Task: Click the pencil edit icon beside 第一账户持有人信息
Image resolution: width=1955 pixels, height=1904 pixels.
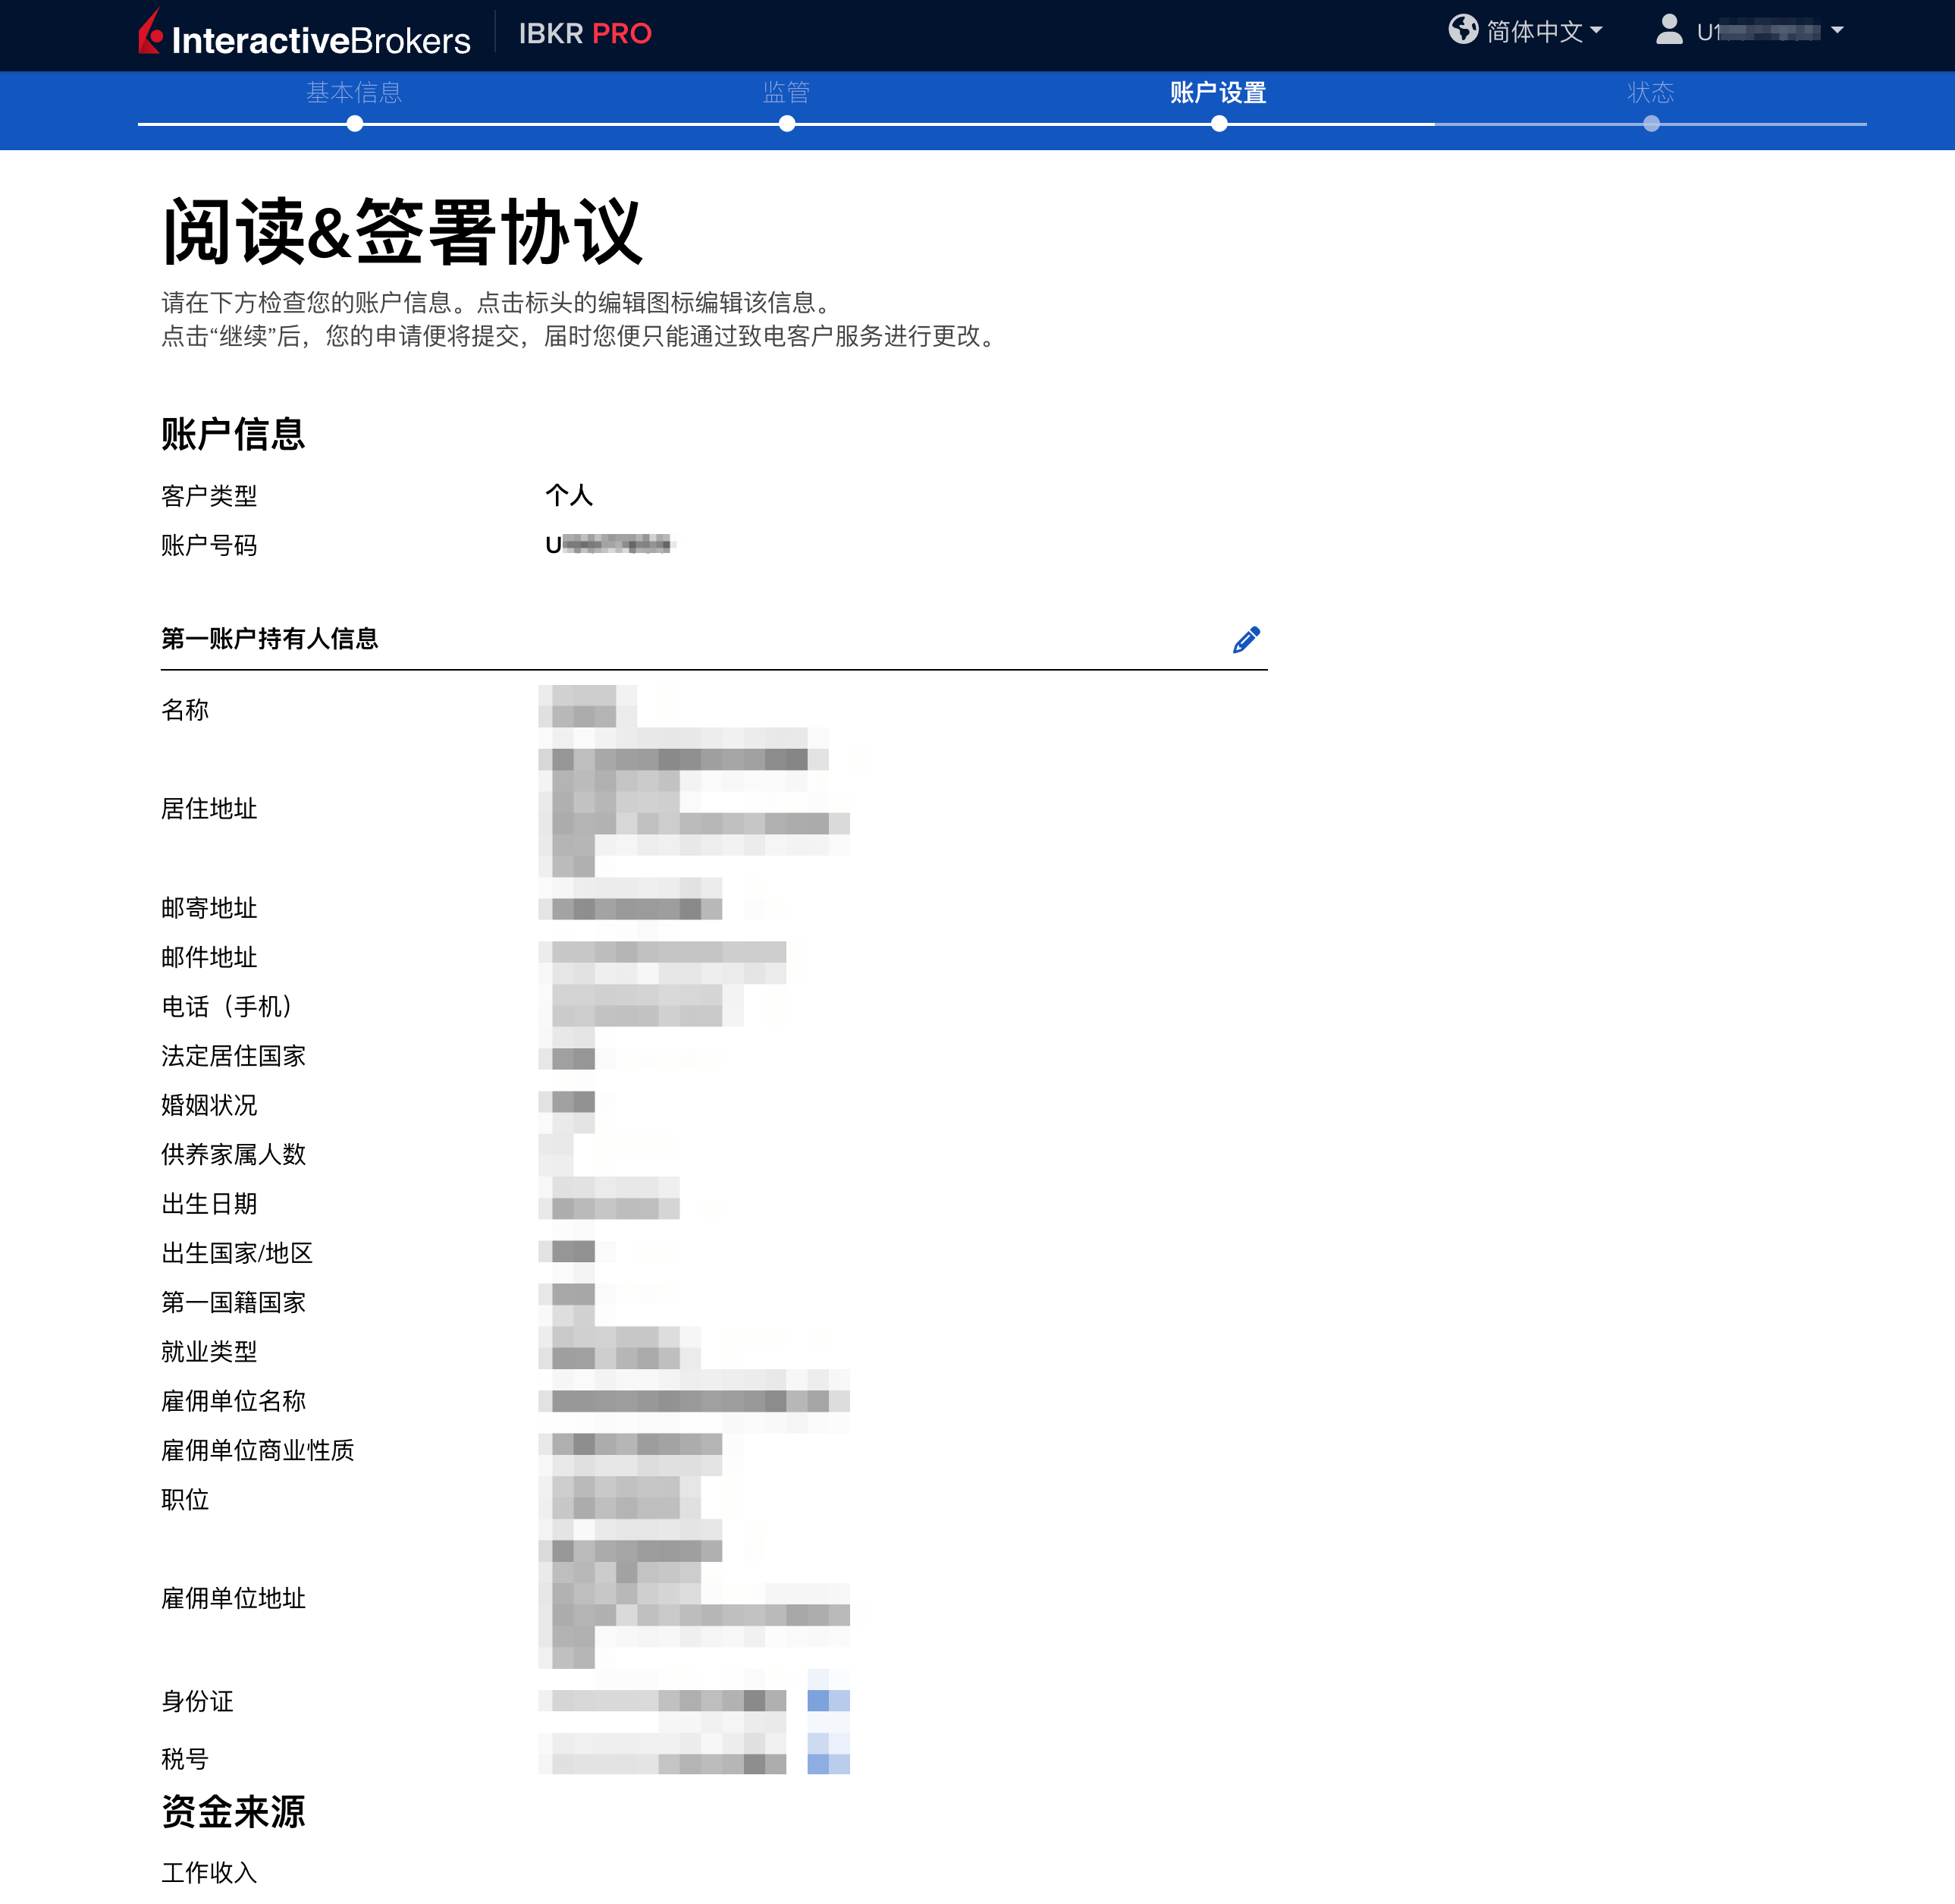Action: (1247, 639)
